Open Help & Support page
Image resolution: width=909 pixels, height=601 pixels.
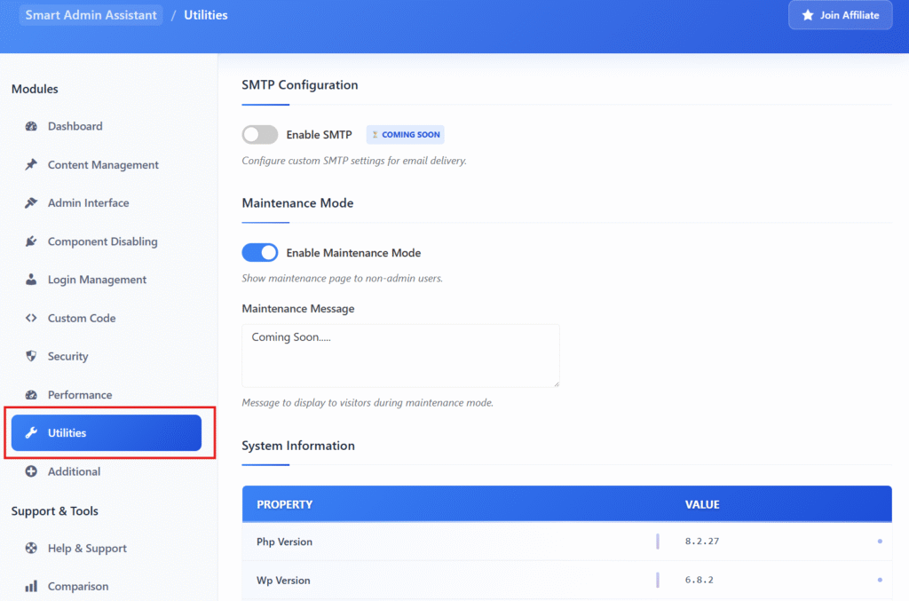107,548
